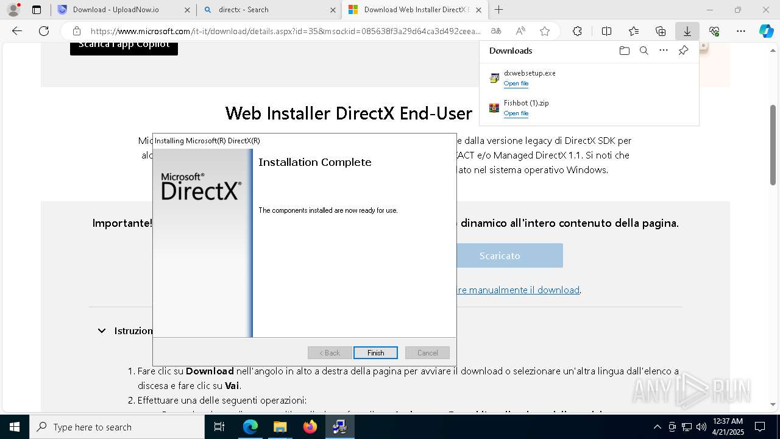Start Read aloud icon
Screen dimensions: 780x439
coord(520,31)
